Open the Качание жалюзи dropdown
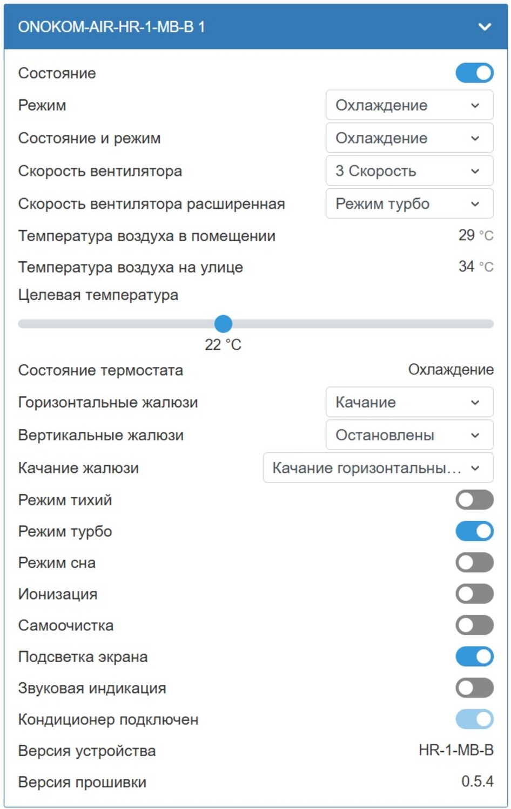The height and width of the screenshot is (809, 511). point(378,467)
